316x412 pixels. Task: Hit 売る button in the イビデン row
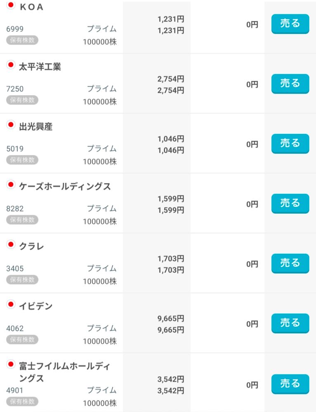click(x=290, y=323)
